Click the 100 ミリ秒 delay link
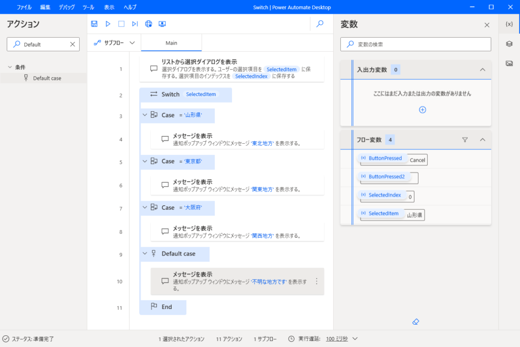The height and width of the screenshot is (347, 520). 337,339
